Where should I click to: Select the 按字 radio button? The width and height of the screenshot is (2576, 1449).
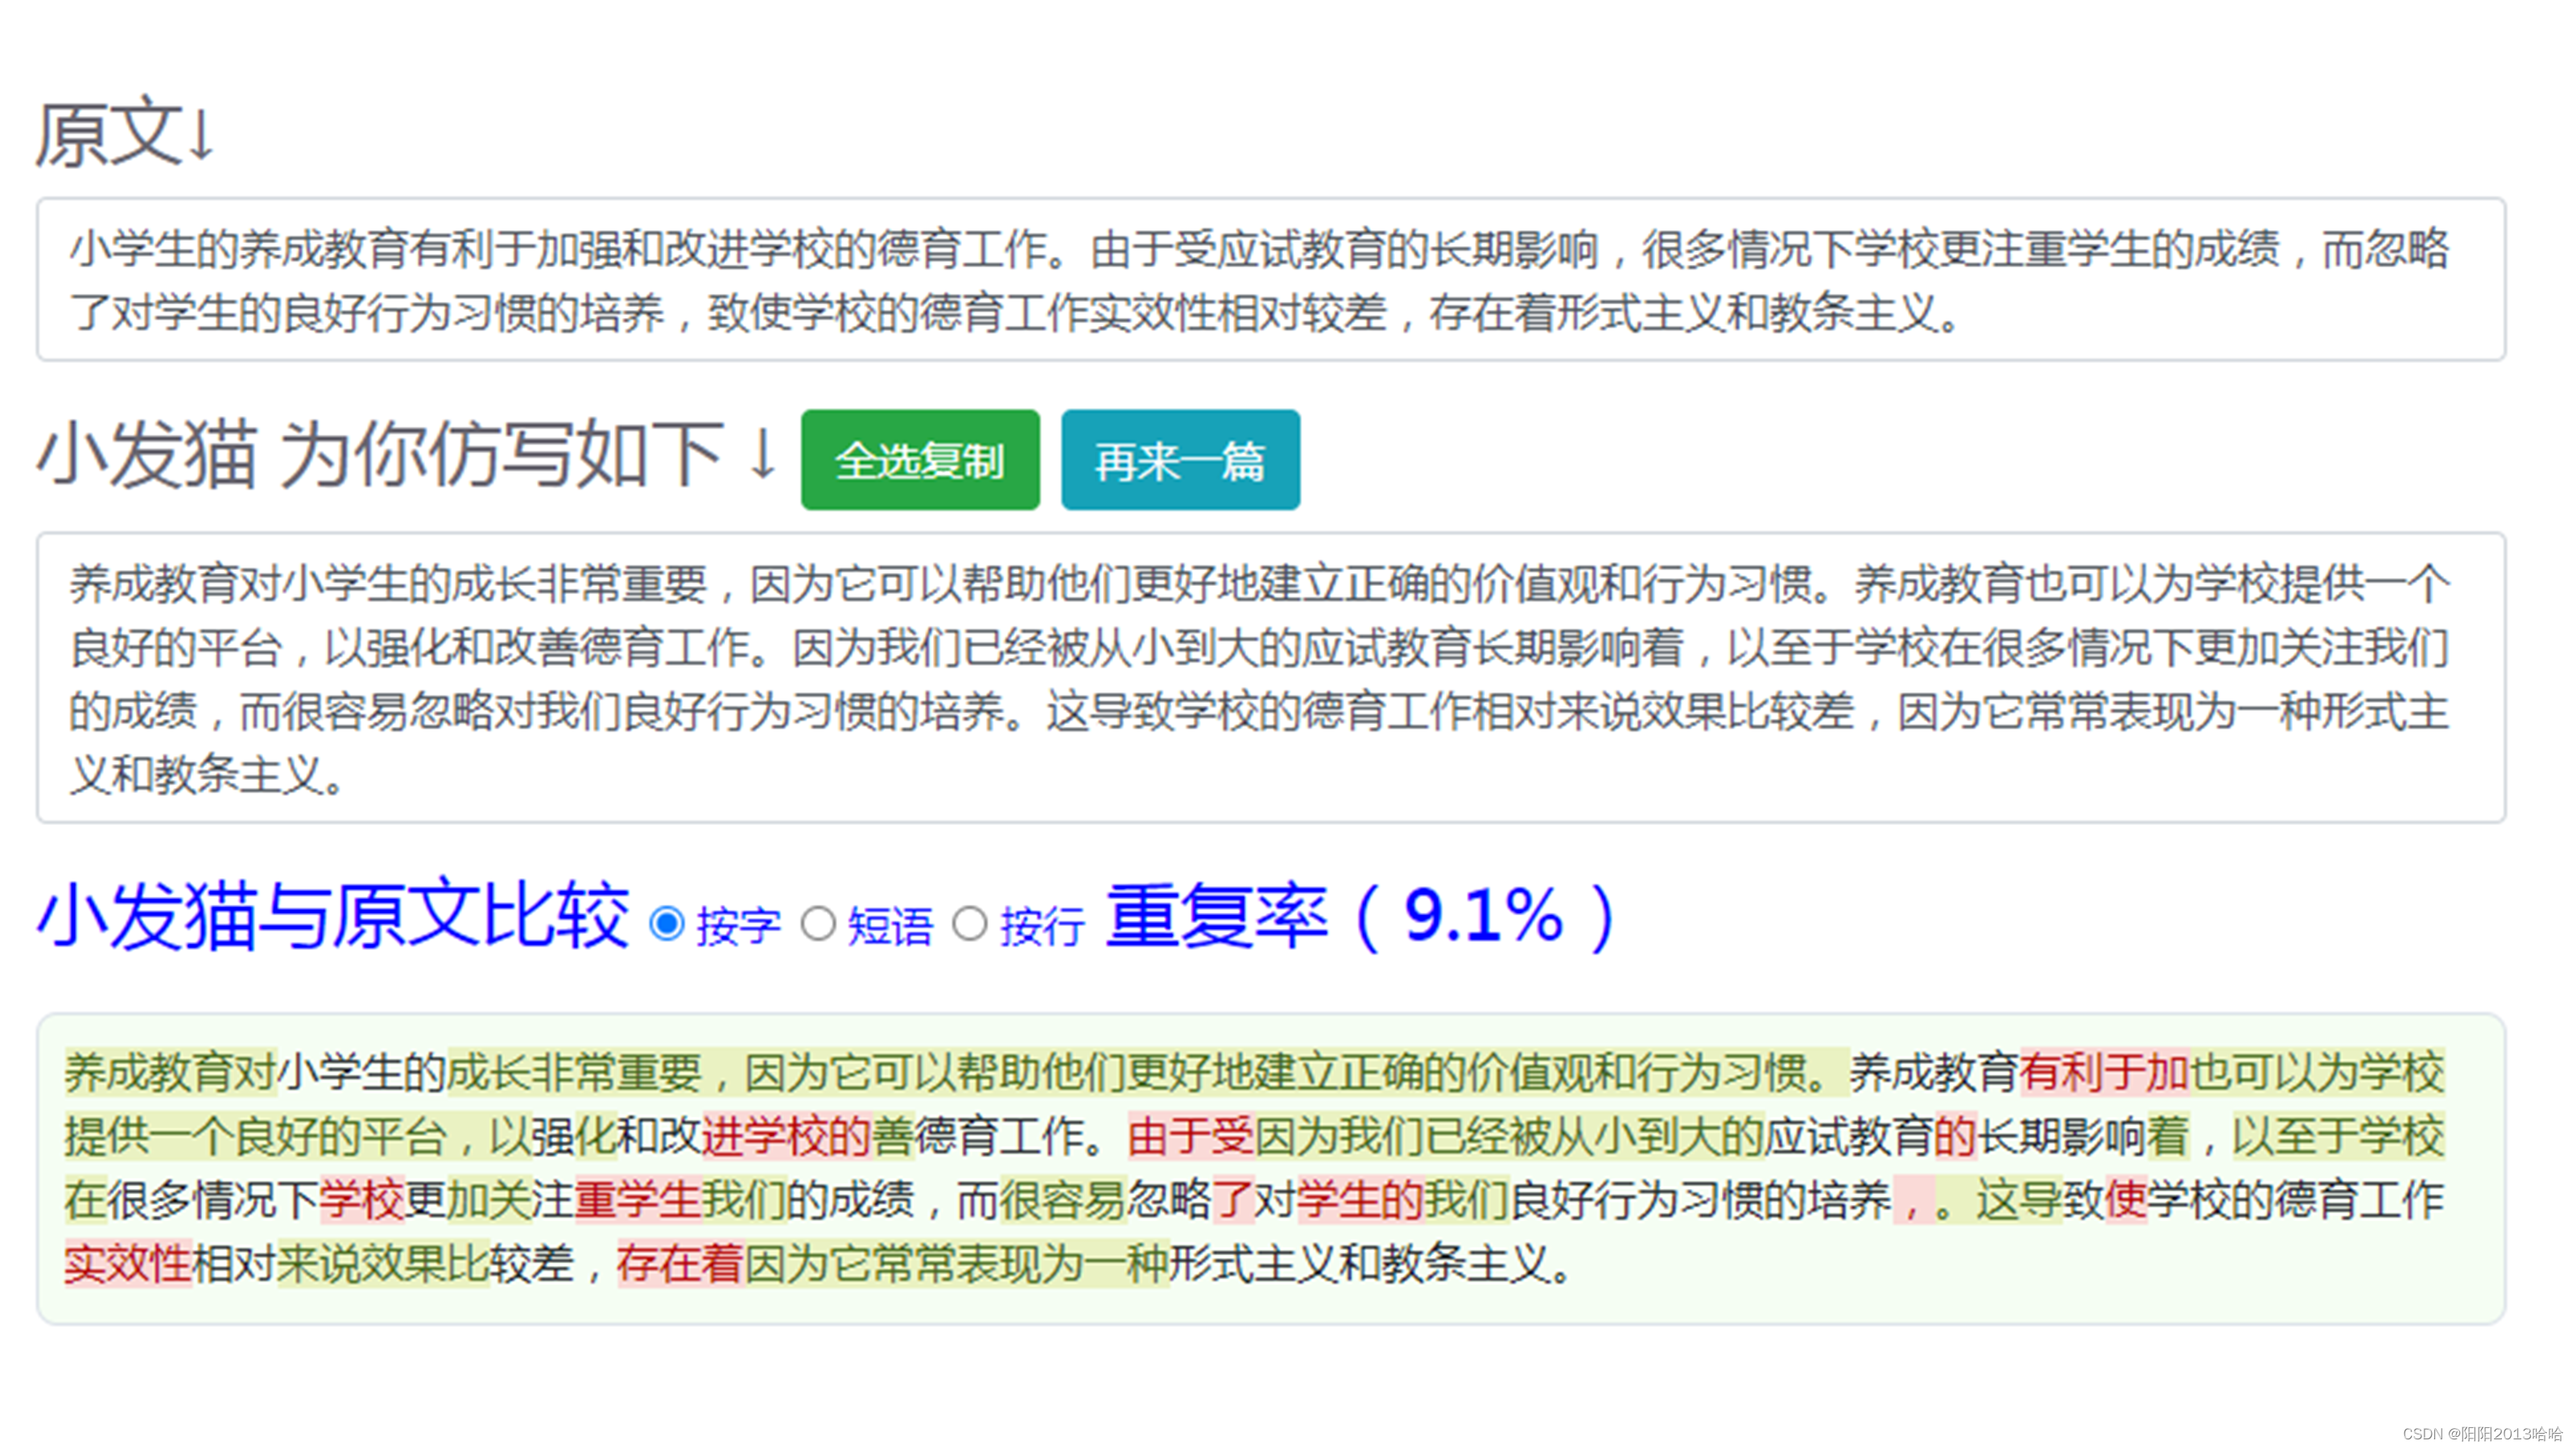pos(667,923)
